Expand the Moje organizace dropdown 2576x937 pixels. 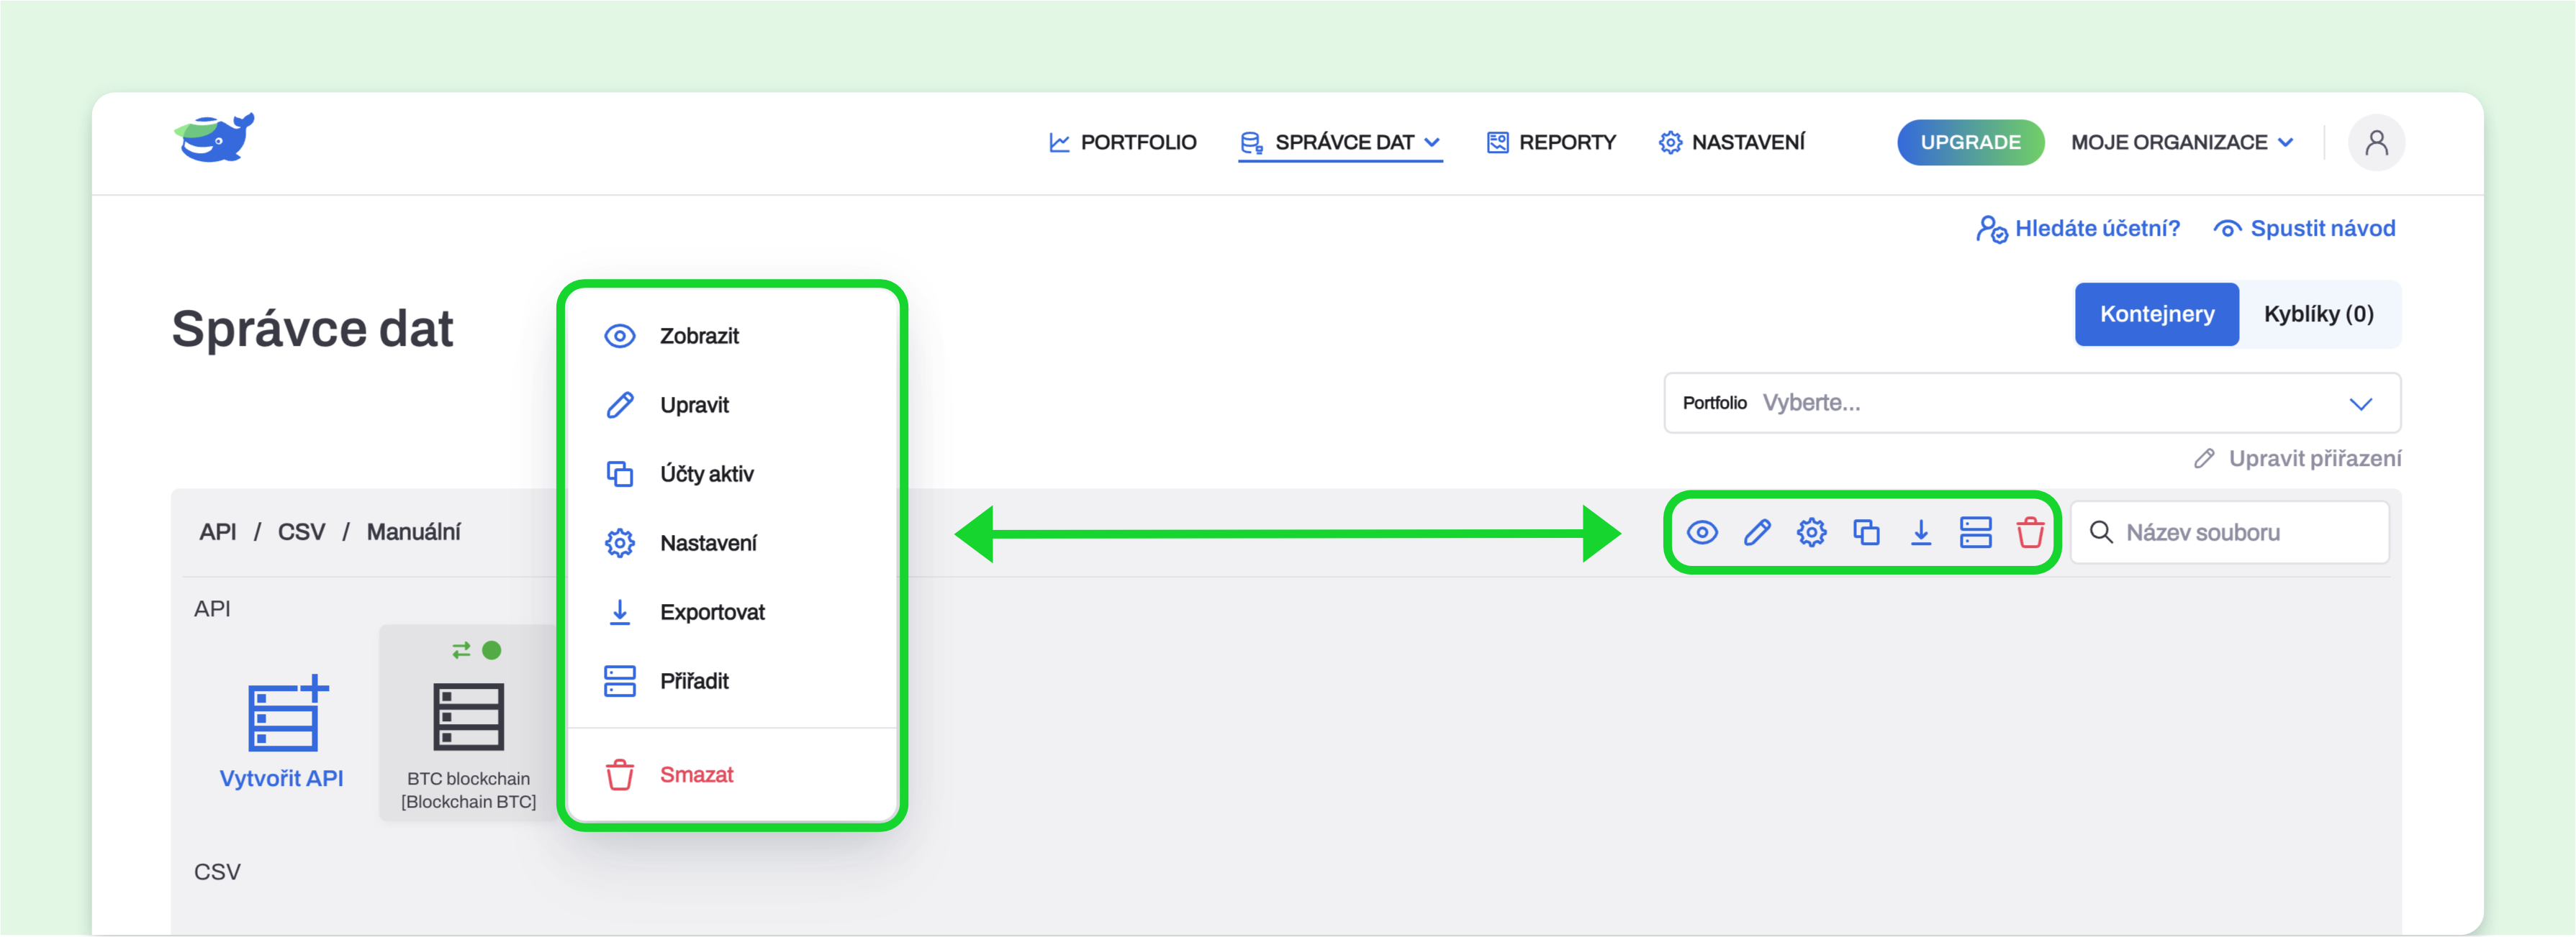click(x=2182, y=143)
